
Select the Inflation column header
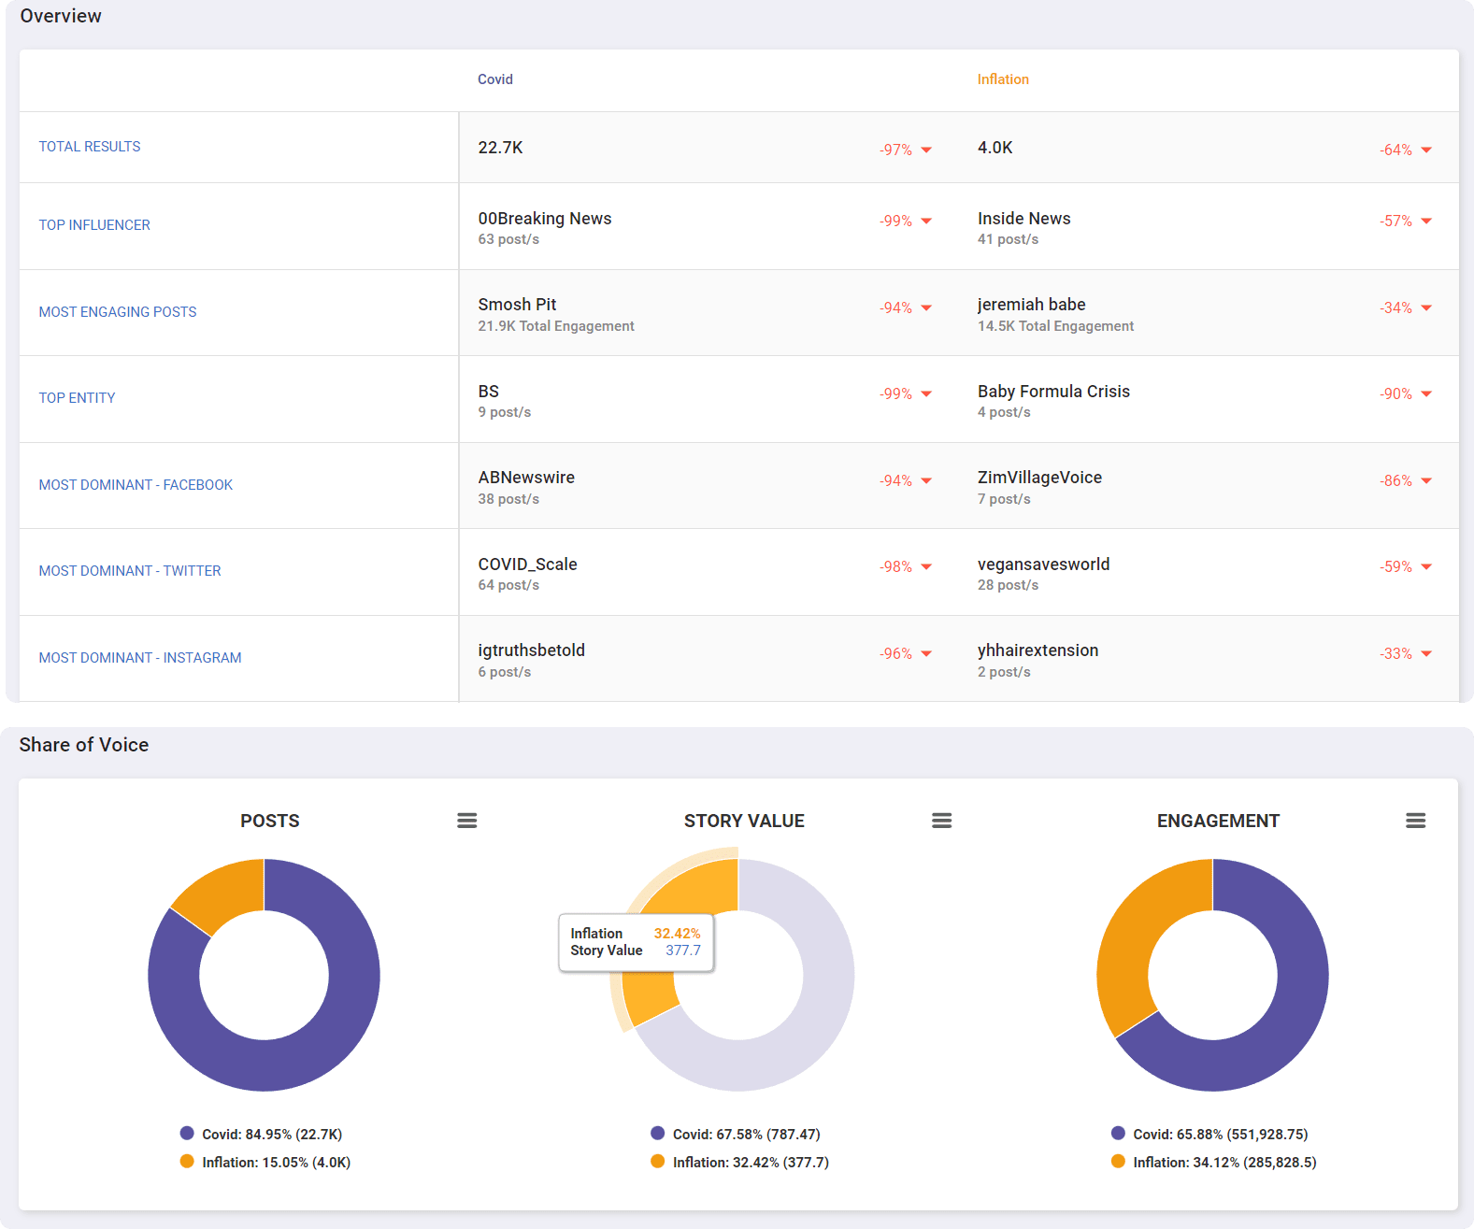pos(1003,79)
